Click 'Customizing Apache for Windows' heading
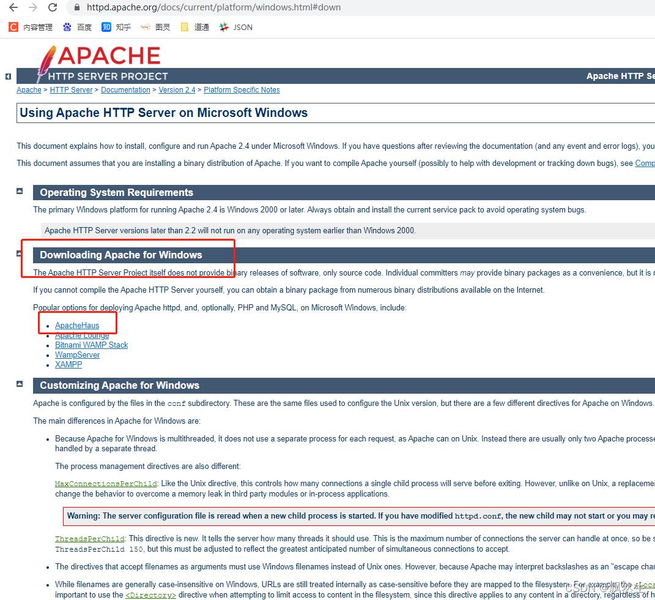 [119, 386]
